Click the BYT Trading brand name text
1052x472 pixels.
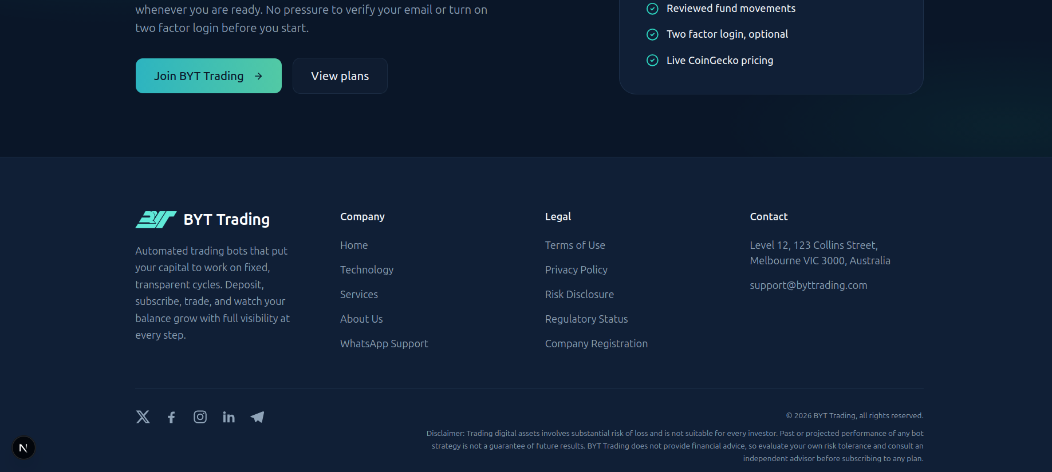[227, 219]
